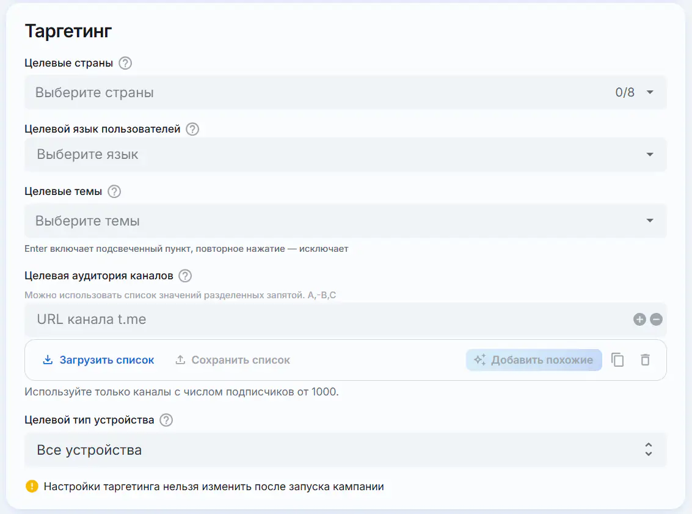
Task: Focus the URL канала t.me field
Action: [x=345, y=319]
